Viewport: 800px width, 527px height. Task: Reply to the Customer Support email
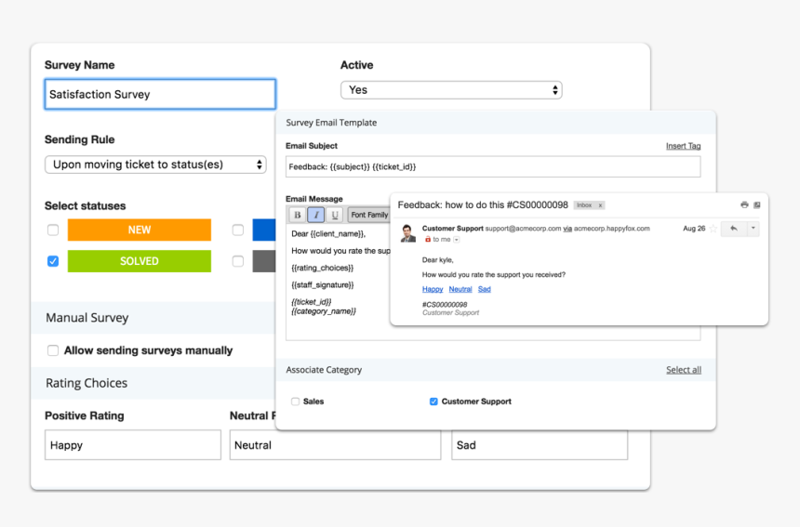[x=734, y=229]
